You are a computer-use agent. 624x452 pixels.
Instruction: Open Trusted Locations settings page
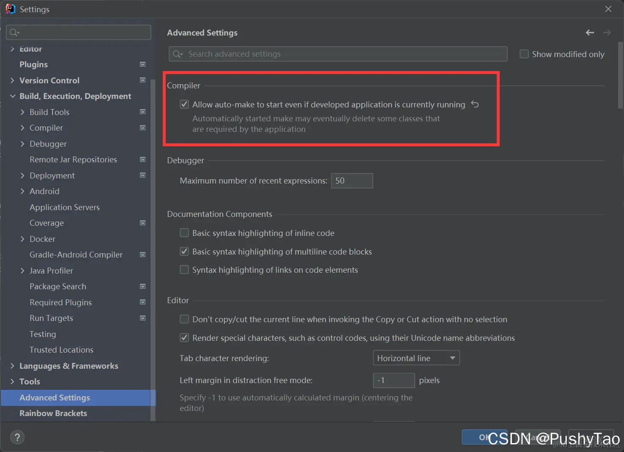[61, 350]
